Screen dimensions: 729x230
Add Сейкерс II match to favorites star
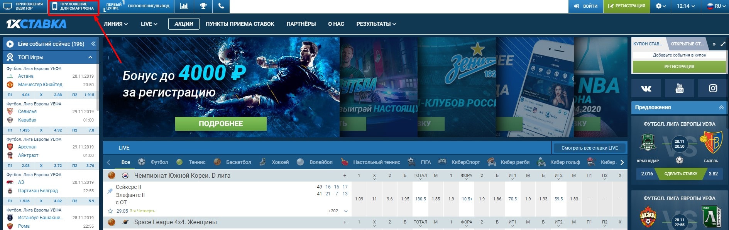coord(110,211)
